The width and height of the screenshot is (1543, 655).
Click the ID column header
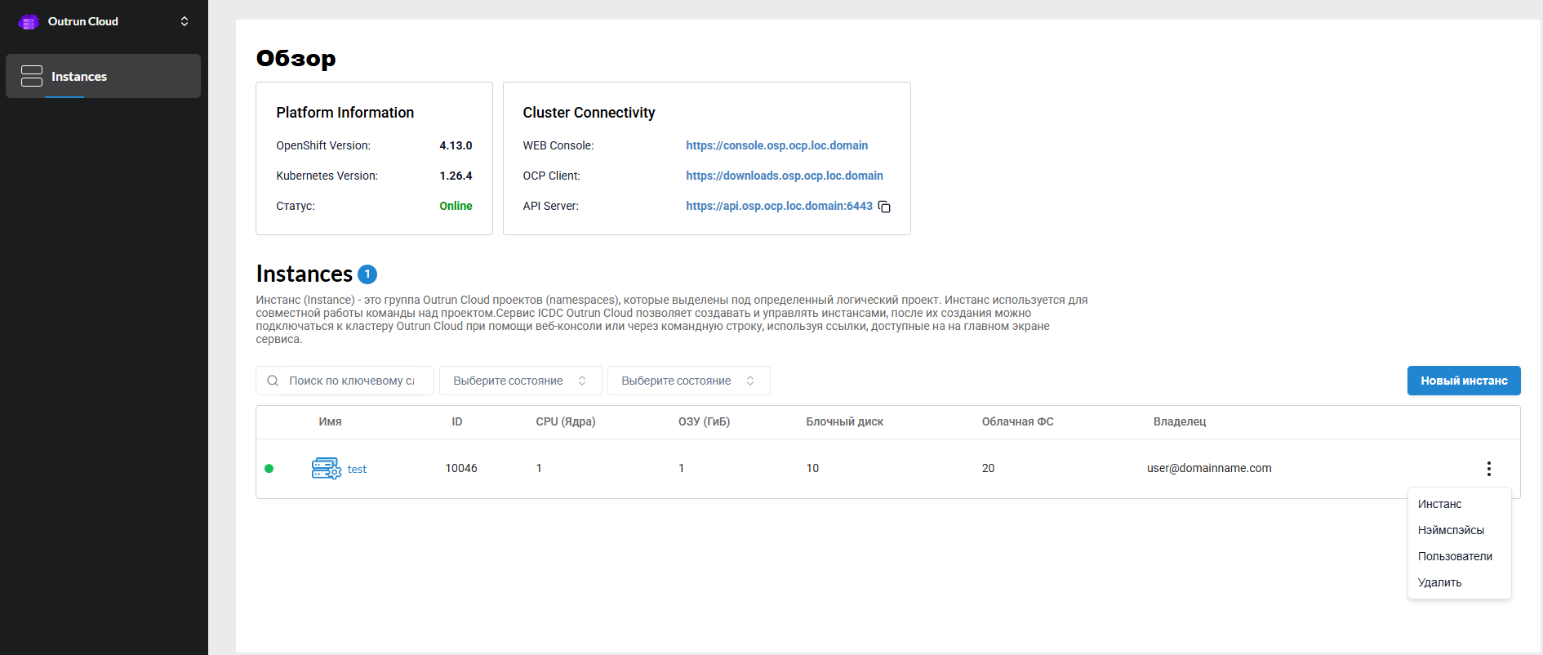tap(457, 421)
